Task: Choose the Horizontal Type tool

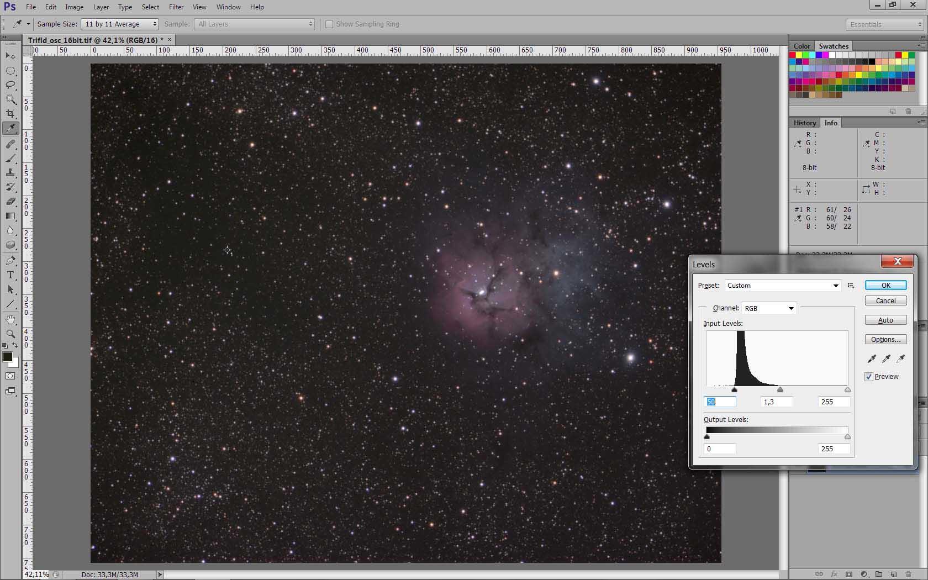Action: [10, 275]
